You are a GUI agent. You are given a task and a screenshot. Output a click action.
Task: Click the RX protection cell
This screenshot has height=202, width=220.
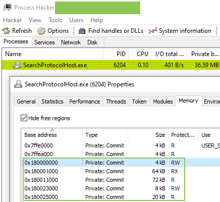point(175,171)
